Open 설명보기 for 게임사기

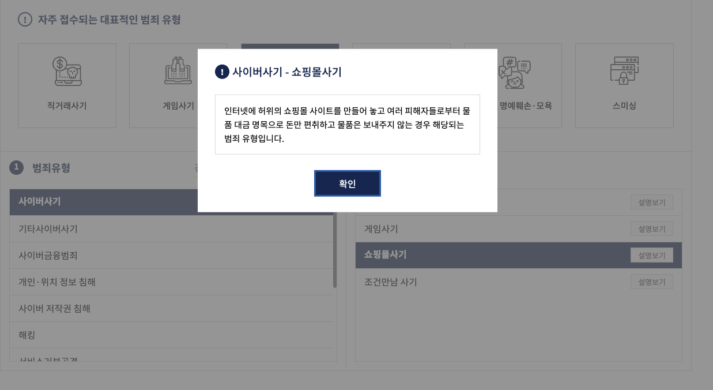coord(651,229)
